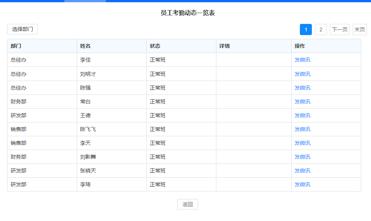This screenshot has height=221, width=371.
Task: Send 发微讯 message to 李佳
Action: point(302,60)
